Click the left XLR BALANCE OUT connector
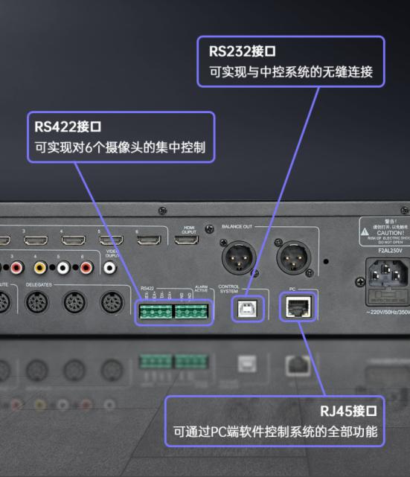Viewport: 410px width, 477px height. [239, 258]
